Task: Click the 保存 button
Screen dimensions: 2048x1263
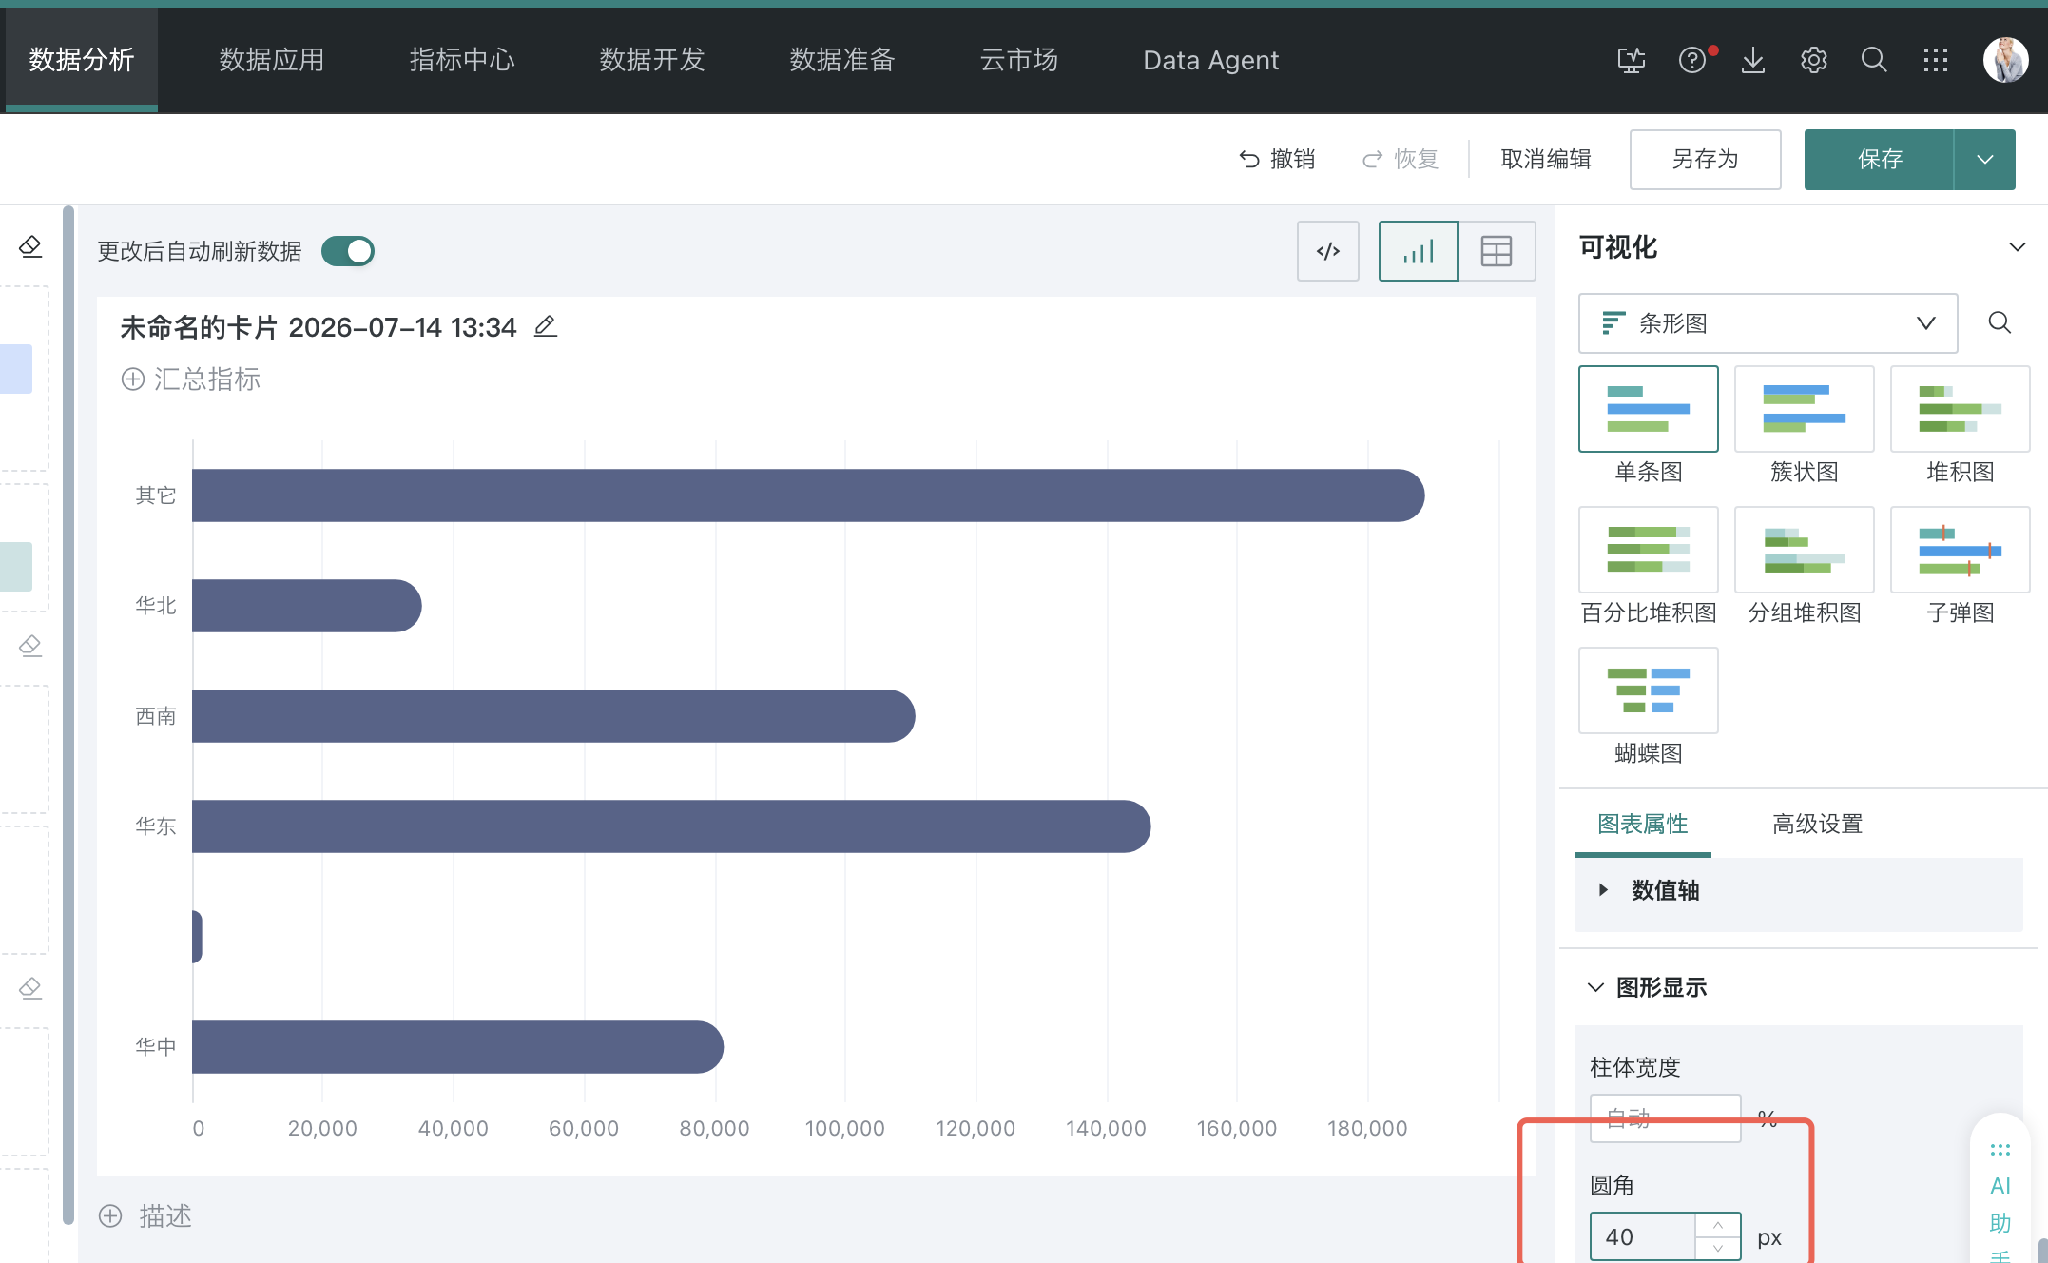Action: [1880, 160]
